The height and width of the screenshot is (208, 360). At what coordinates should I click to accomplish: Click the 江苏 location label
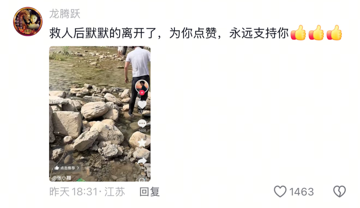[115, 192]
